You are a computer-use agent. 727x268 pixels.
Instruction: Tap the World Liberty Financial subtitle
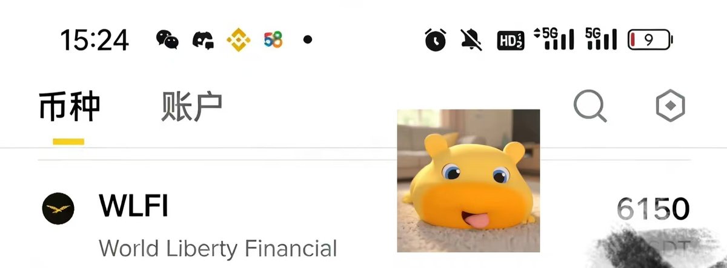coord(218,248)
